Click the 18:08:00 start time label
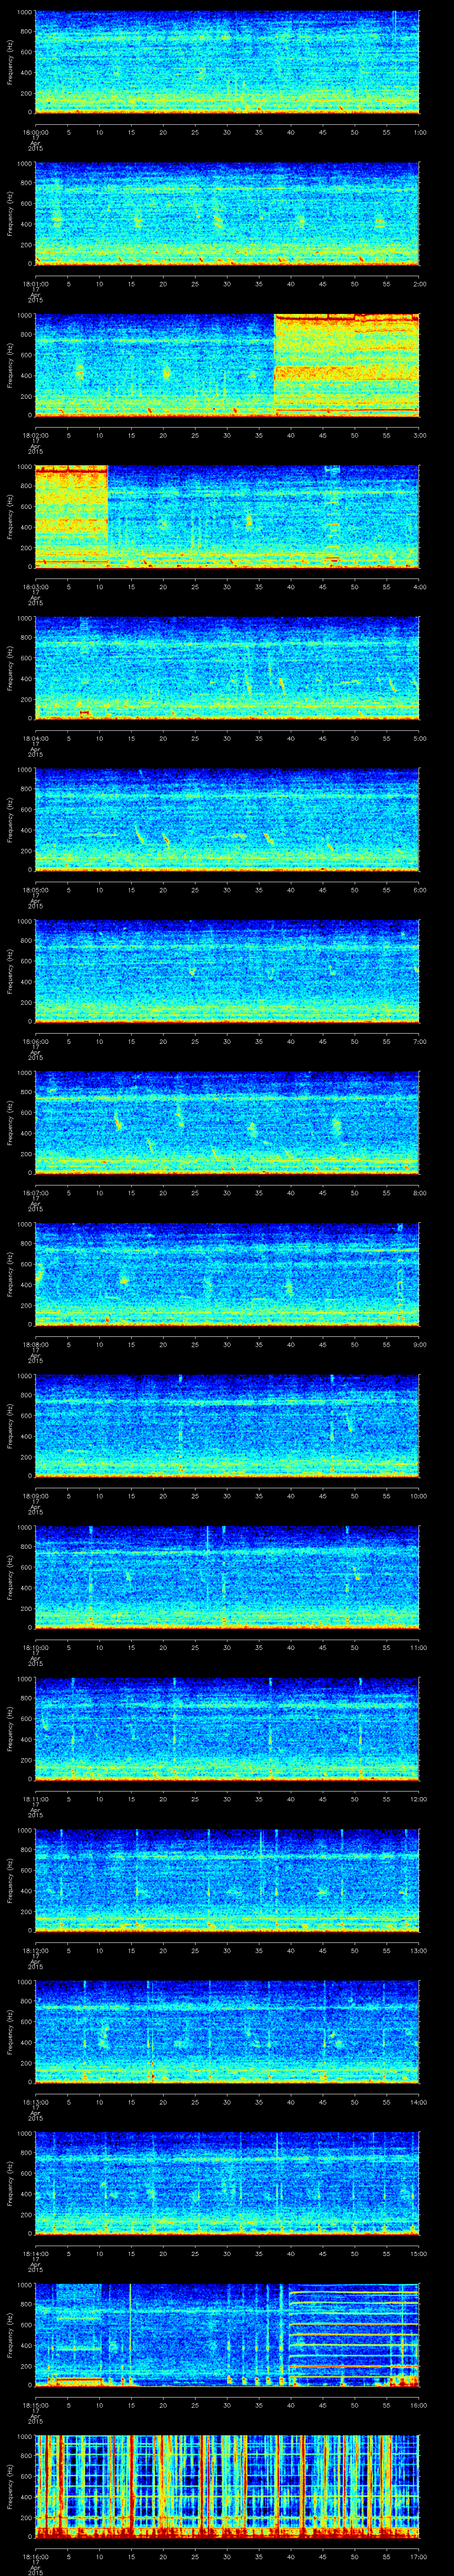Screen dimensions: 454x2576 (35, 1345)
